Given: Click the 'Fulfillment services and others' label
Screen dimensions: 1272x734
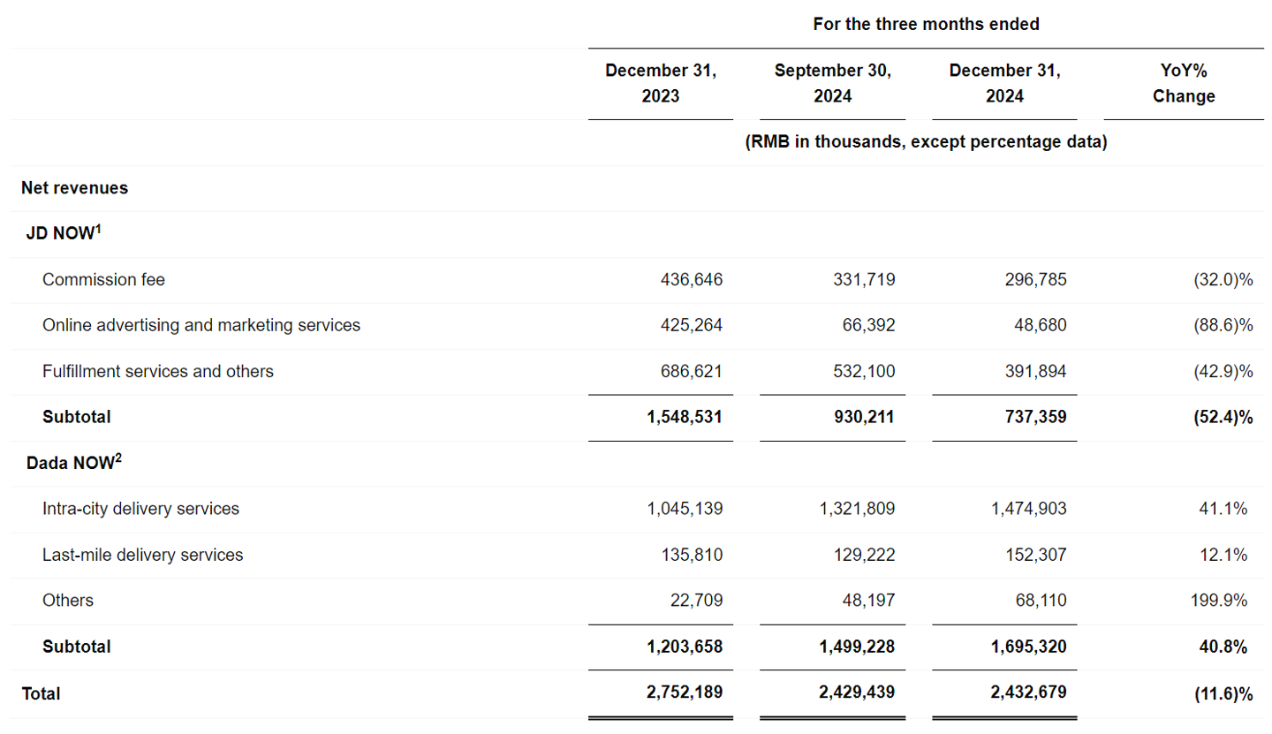Looking at the screenshot, I should coord(158,371).
